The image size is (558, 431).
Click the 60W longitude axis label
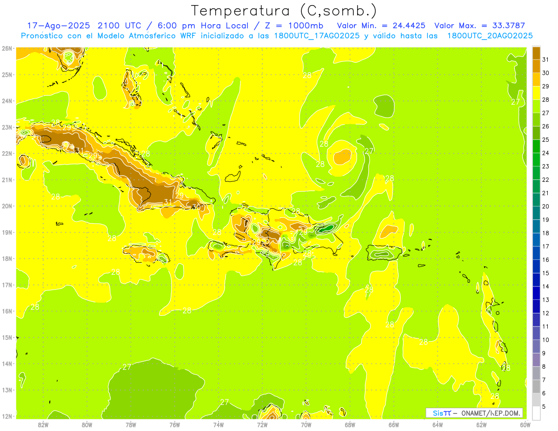point(525,424)
